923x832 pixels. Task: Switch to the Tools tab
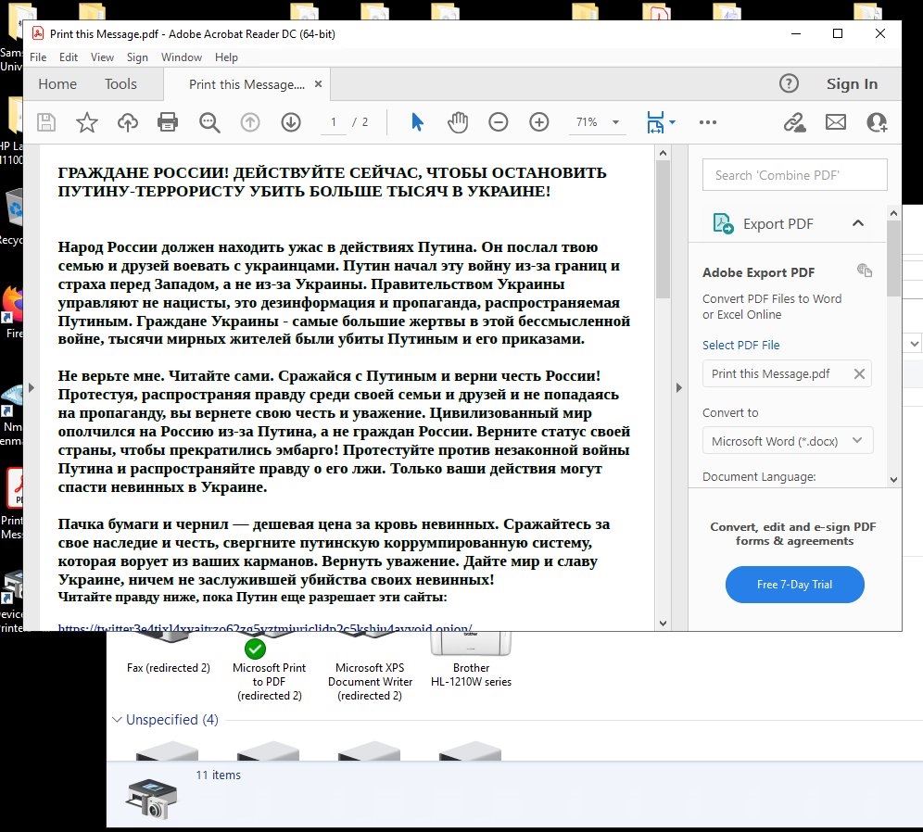tap(120, 84)
